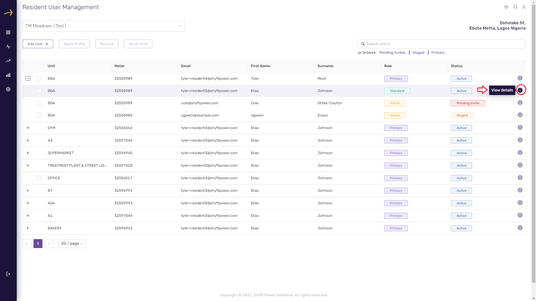Open the bar chart icon in sidebar
536x301 pixels.
point(8,75)
